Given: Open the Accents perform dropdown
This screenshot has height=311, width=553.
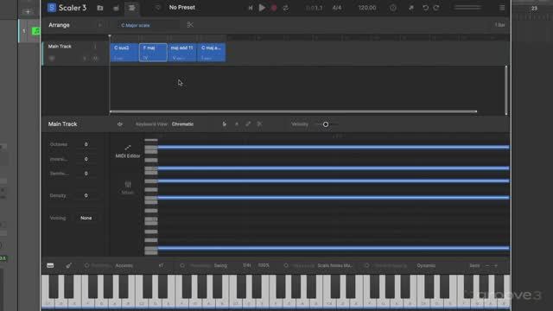Looking at the screenshot, I should 124,265.
